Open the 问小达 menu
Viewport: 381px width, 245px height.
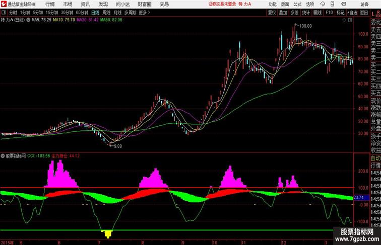pos(122,4)
